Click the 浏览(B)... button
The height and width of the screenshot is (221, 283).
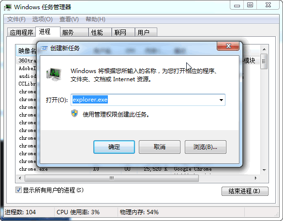(206, 147)
